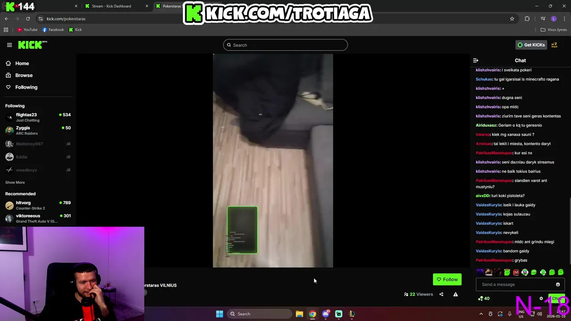Viewport: 571px width, 321px height.
Task: Open recommended channel viktoreeous
Action: (38, 218)
